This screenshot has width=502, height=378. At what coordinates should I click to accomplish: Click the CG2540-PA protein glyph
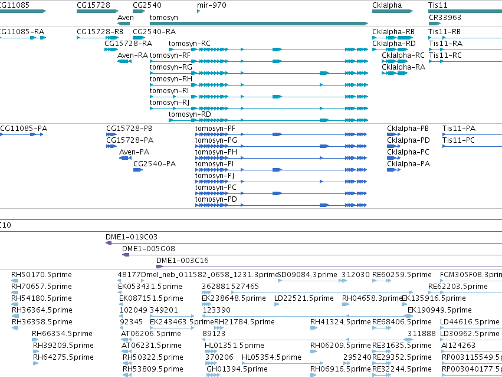(x=138, y=170)
